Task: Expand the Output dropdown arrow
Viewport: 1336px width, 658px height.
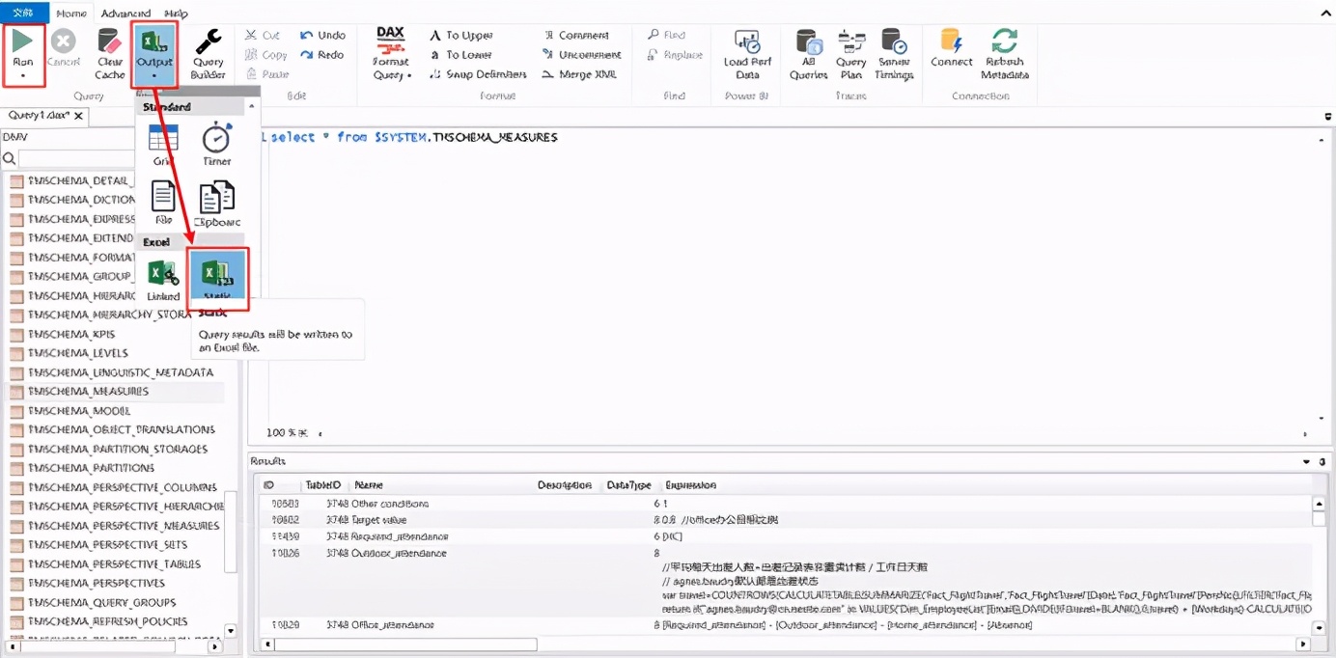Action: pos(153,74)
